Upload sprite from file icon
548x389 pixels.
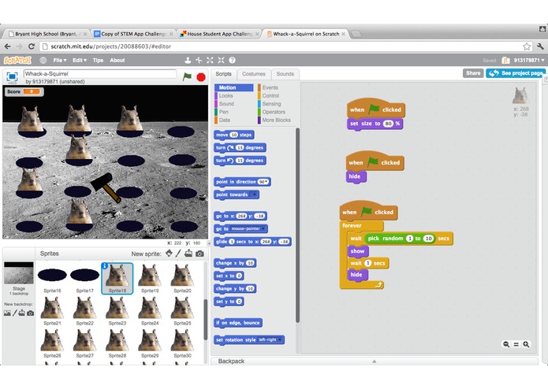pyautogui.click(x=188, y=254)
